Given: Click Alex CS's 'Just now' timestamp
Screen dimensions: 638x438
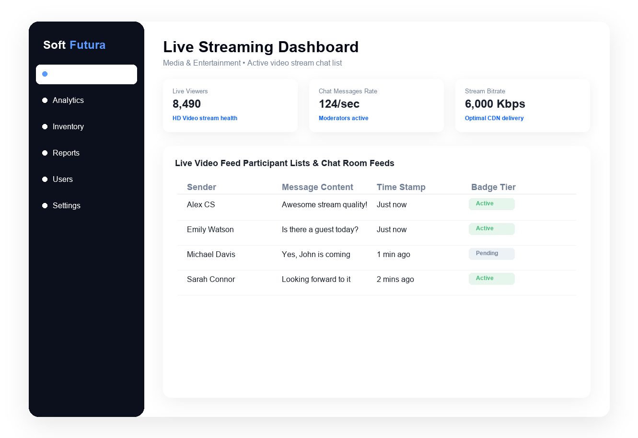Looking at the screenshot, I should 392,204.
